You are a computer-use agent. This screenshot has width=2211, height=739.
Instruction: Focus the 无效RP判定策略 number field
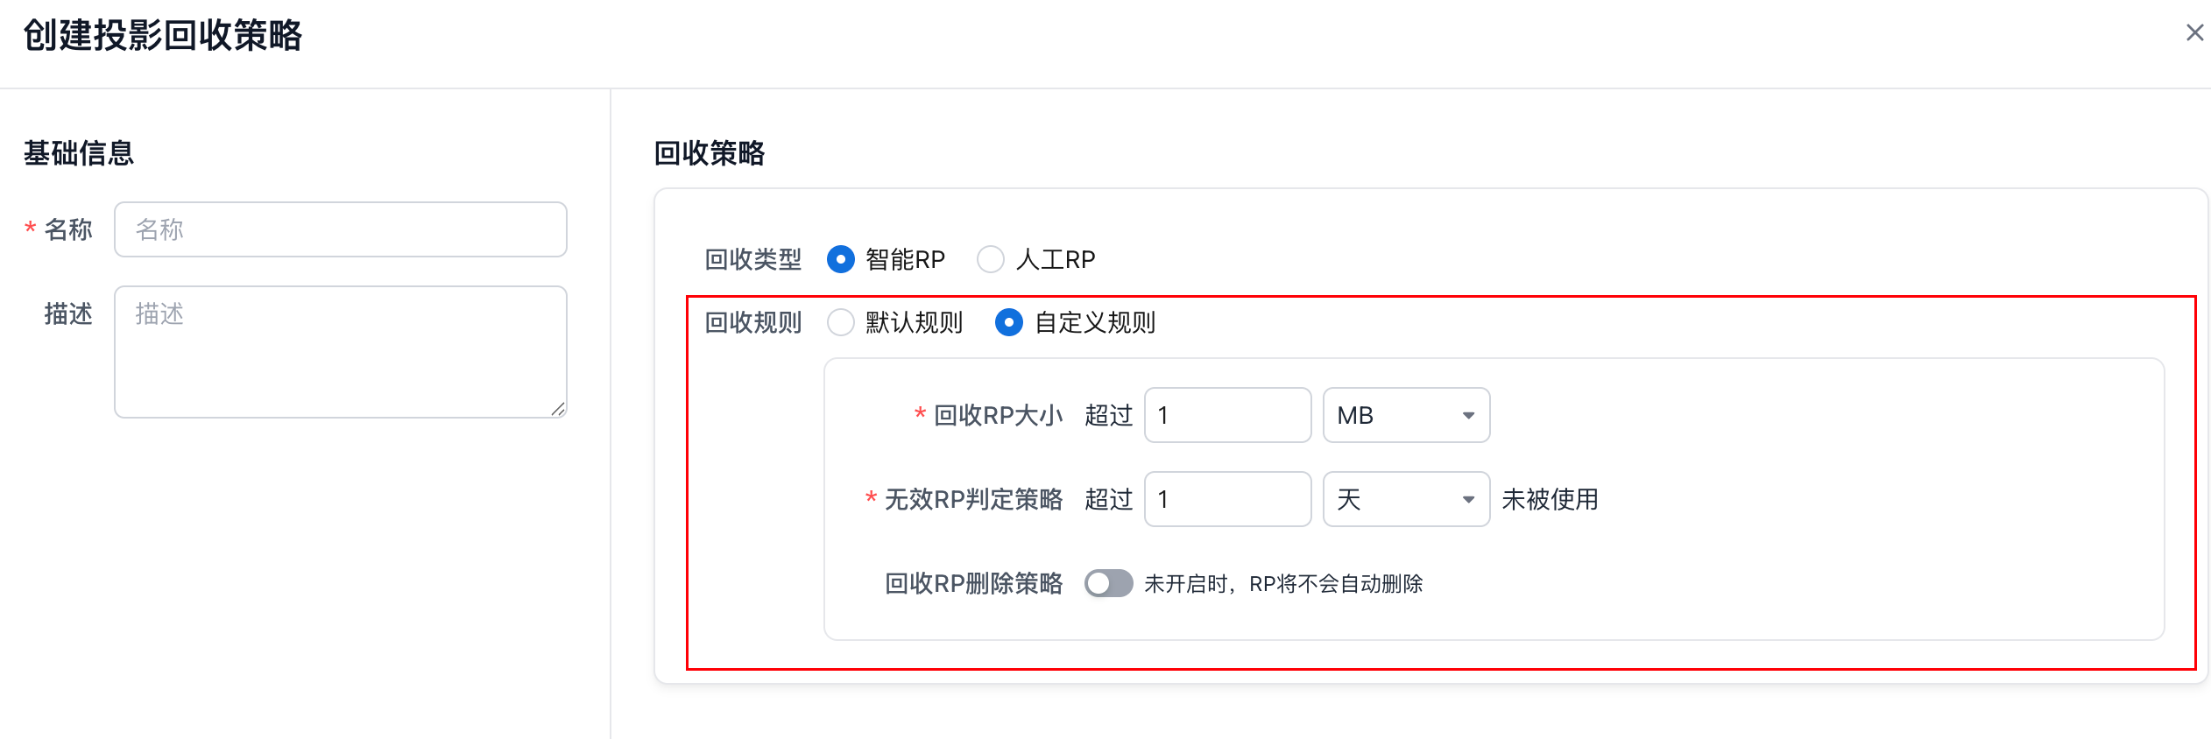[x=1227, y=499]
